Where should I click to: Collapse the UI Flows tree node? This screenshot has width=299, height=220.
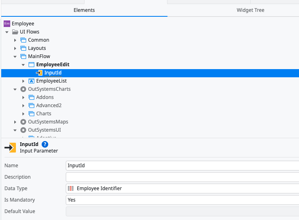point(7,32)
